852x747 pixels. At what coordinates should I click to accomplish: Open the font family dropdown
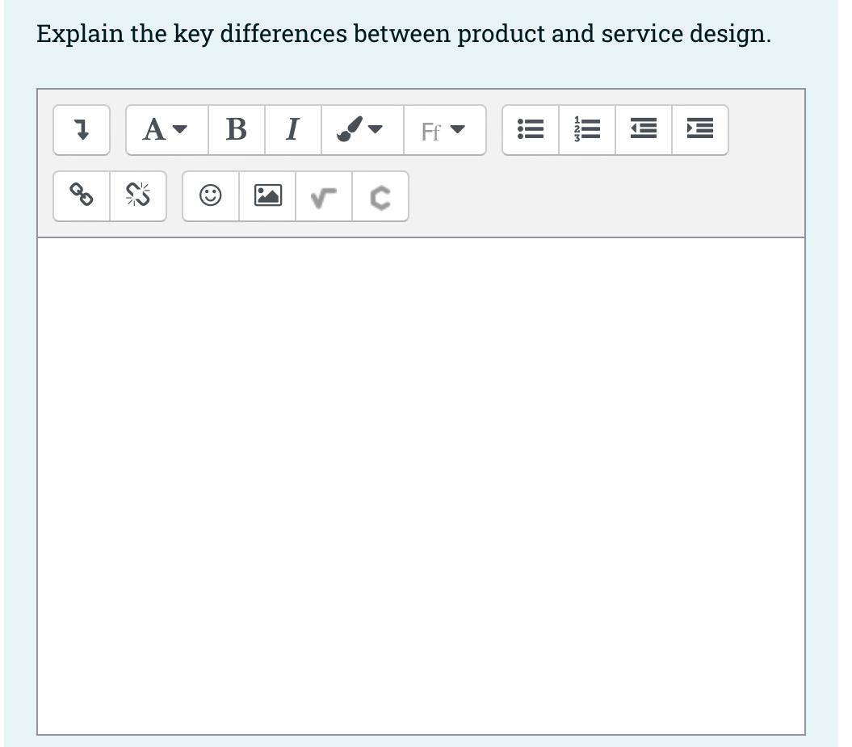pyautogui.click(x=444, y=129)
